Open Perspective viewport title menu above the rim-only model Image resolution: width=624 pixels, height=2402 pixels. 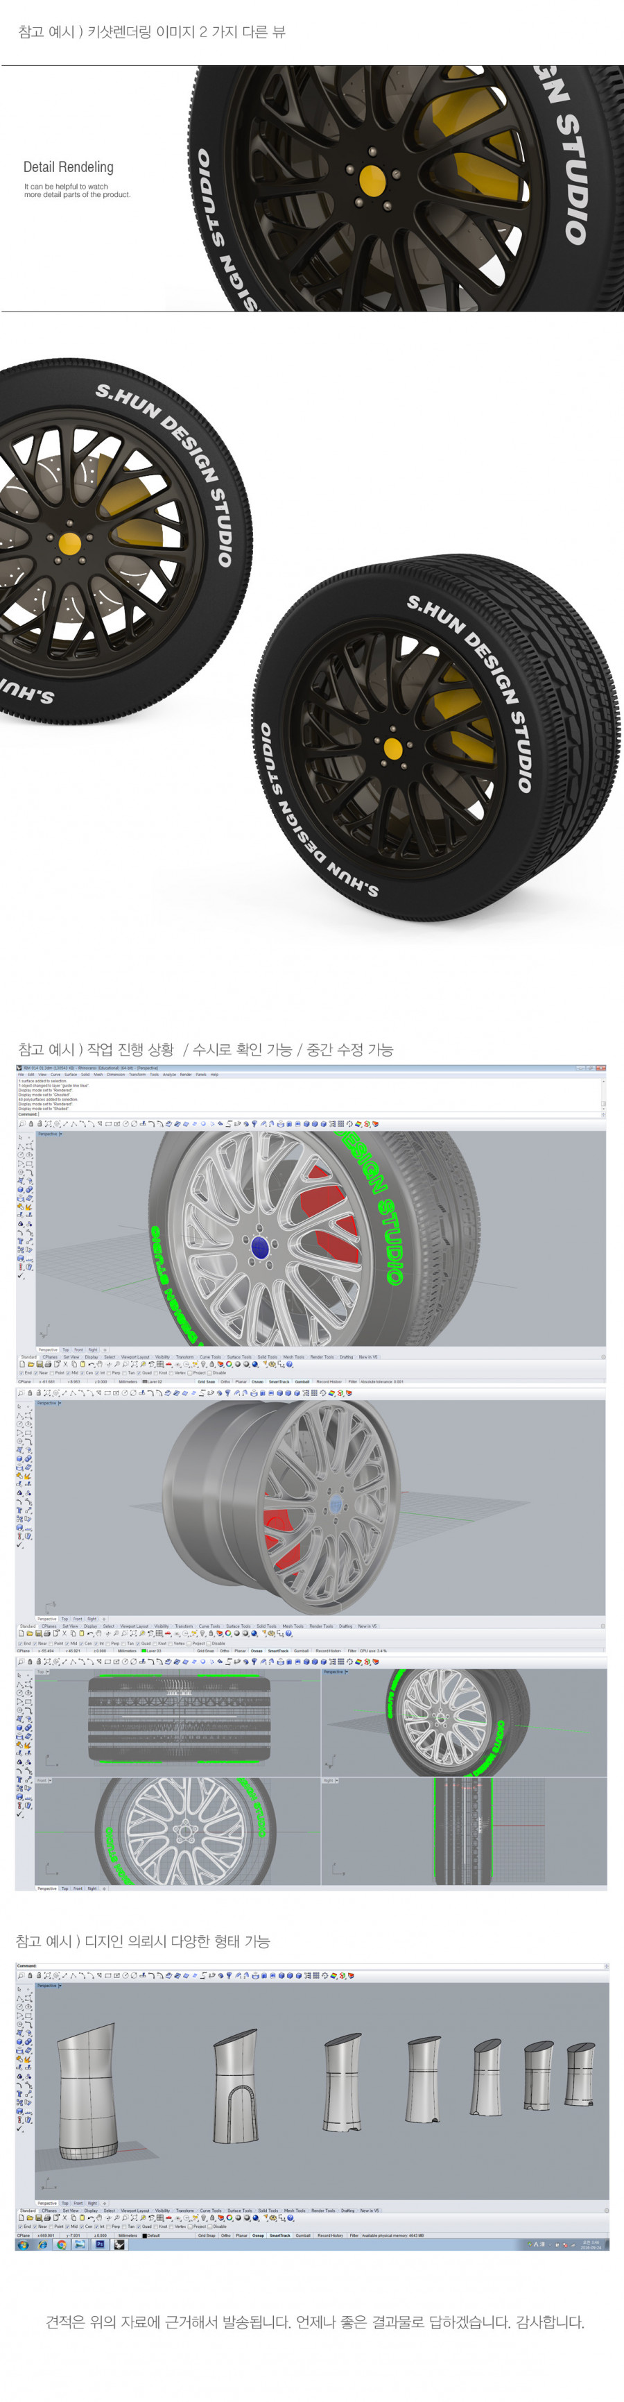[x=51, y=1404]
